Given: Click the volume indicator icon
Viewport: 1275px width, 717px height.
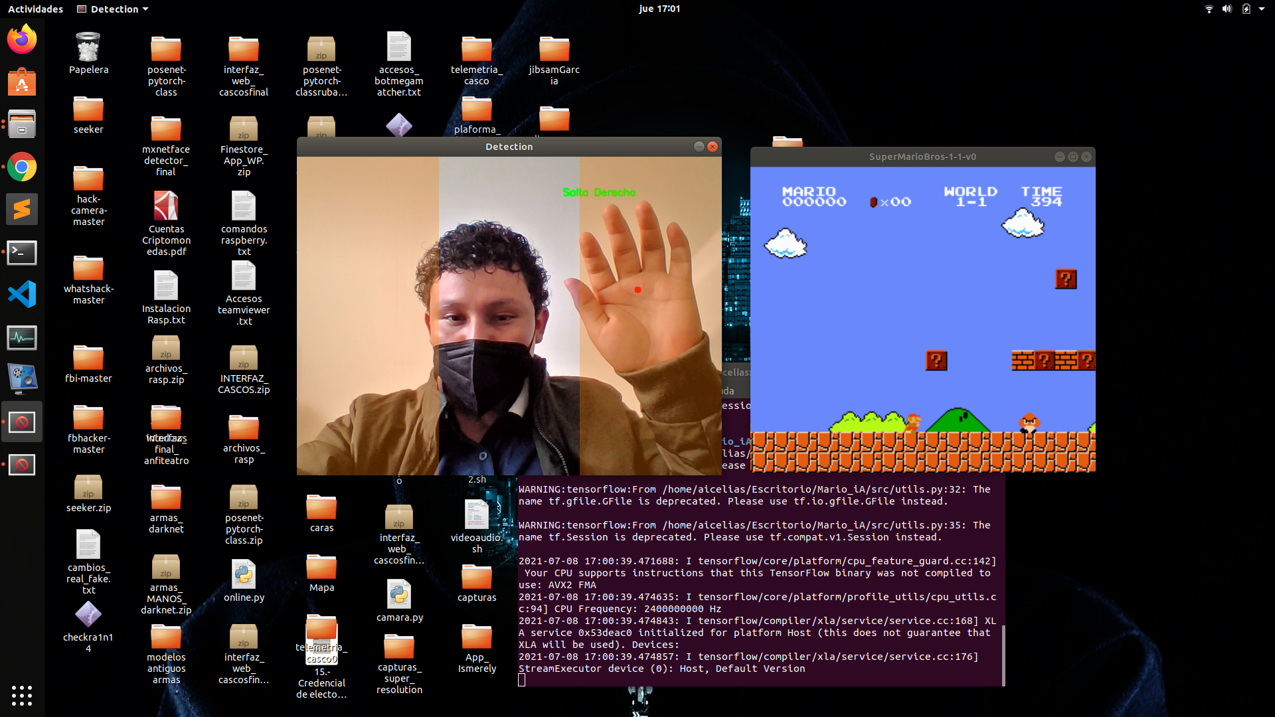Looking at the screenshot, I should (1227, 9).
